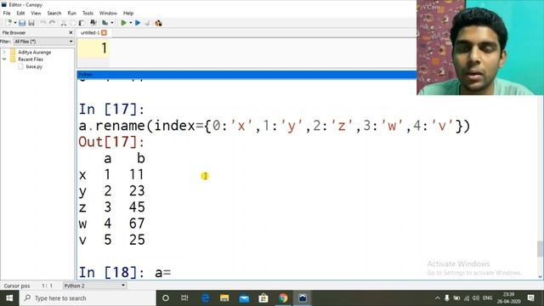Screen dimensions: 544x306
Task: Close the File Browser panel
Action: click(x=71, y=32)
